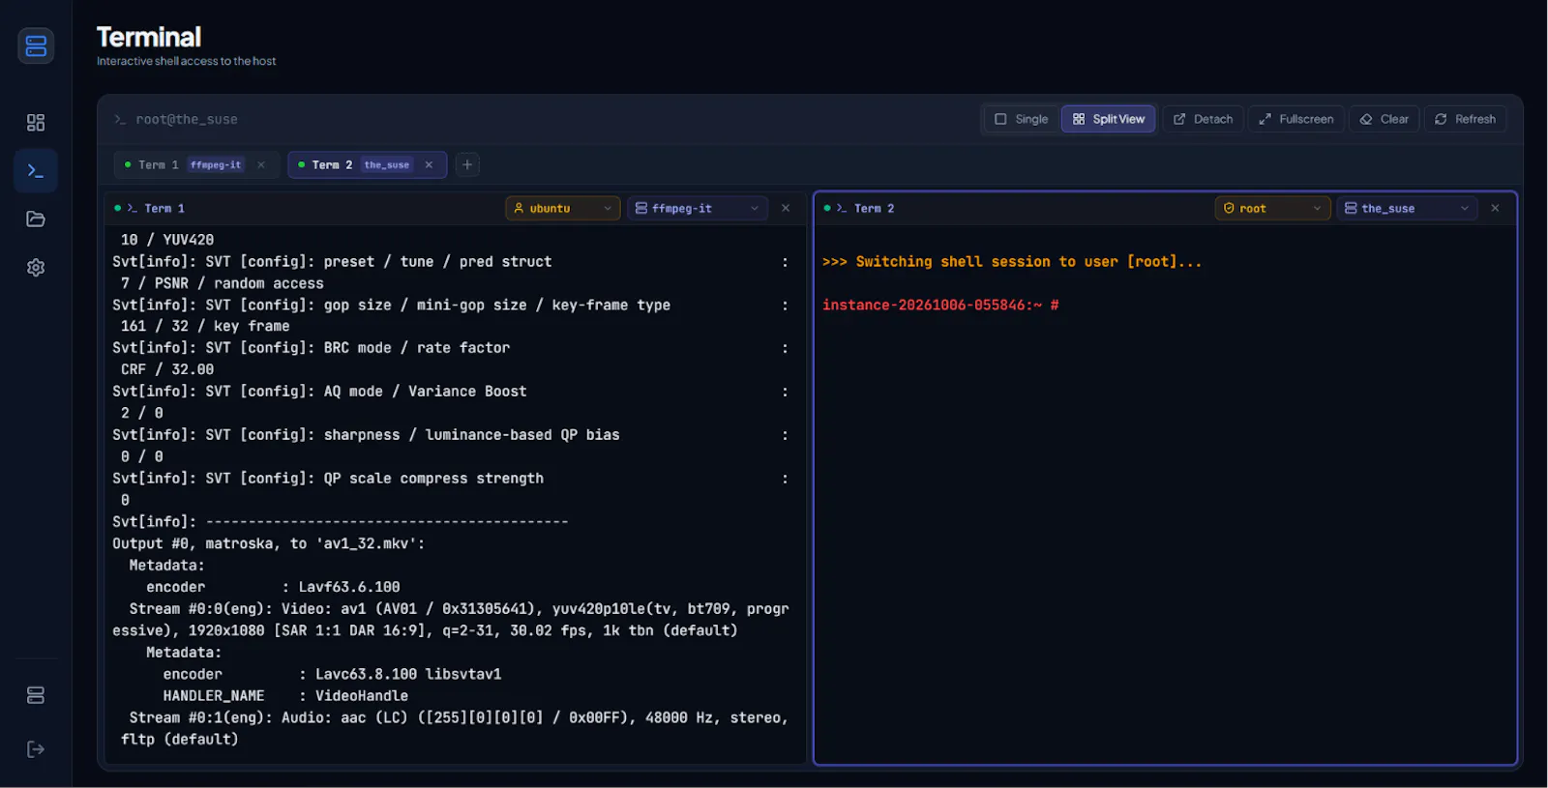Image resolution: width=1548 pixels, height=788 pixels.
Task: Open the the_suse host dropdown in Term 2
Action: [x=1407, y=209]
